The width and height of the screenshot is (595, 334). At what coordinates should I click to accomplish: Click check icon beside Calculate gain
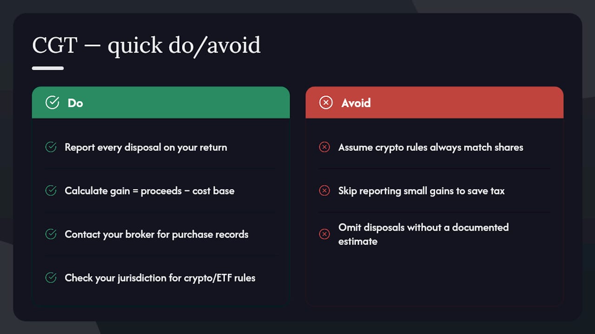point(51,191)
